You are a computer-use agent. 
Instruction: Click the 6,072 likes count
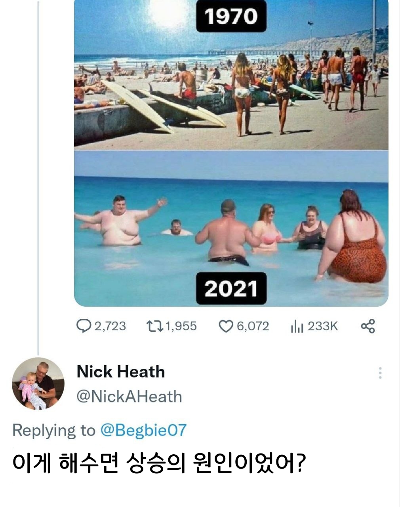click(x=253, y=326)
